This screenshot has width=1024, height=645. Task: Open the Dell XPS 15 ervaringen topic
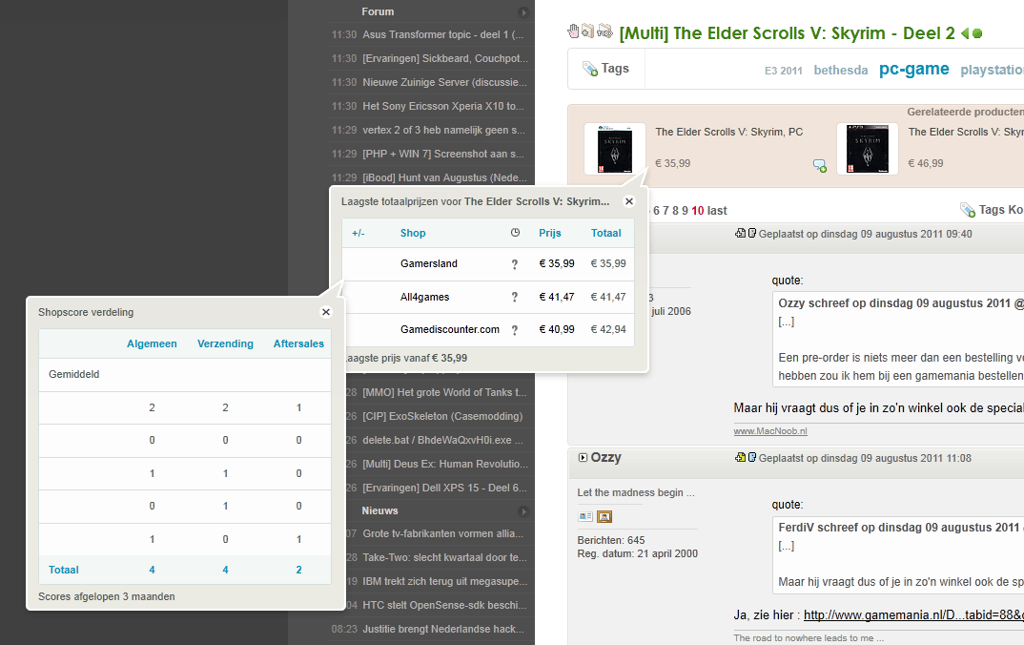tap(444, 489)
